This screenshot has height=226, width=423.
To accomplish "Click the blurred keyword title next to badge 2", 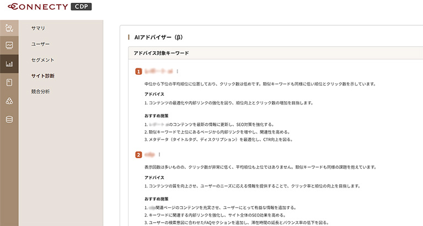I will tap(149, 155).
